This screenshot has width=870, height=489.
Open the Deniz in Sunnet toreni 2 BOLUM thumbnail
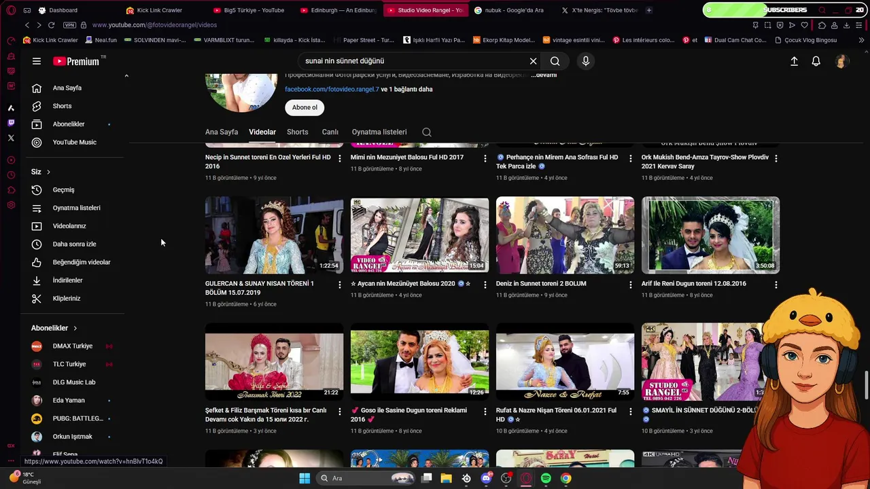tap(565, 235)
